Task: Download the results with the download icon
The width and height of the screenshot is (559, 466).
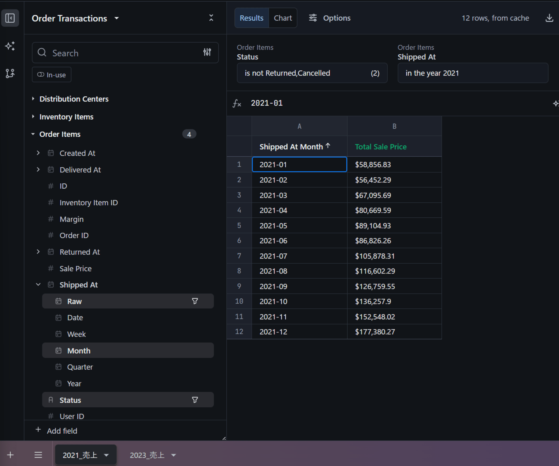Action: point(549,18)
